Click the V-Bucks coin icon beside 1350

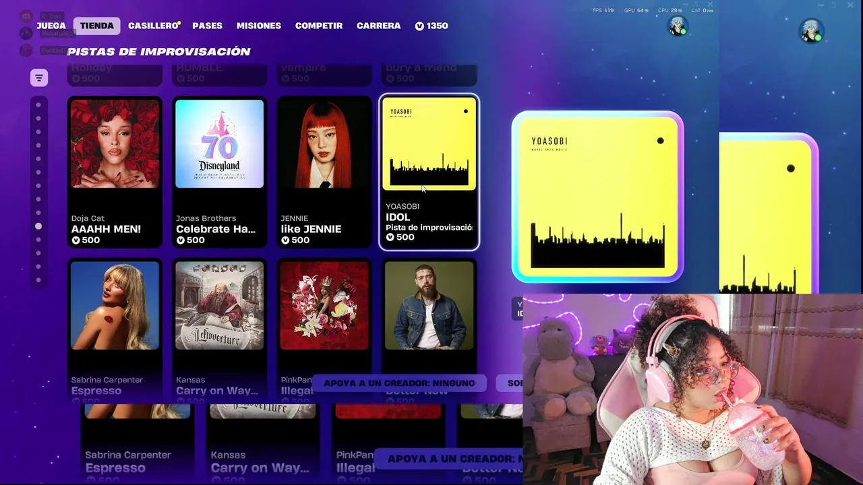tap(419, 26)
